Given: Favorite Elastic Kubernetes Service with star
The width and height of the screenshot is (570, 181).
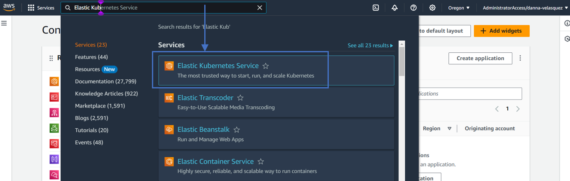Looking at the screenshot, I should (x=266, y=66).
